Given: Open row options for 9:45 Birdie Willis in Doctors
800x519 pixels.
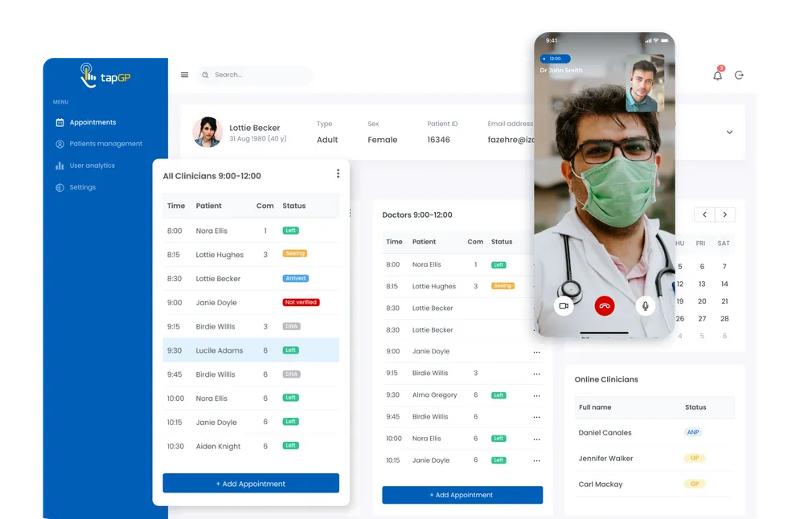Looking at the screenshot, I should point(537,418).
